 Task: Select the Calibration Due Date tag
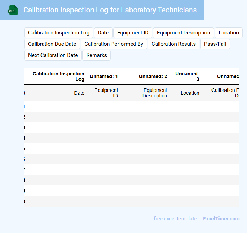pyautogui.click(x=52, y=44)
